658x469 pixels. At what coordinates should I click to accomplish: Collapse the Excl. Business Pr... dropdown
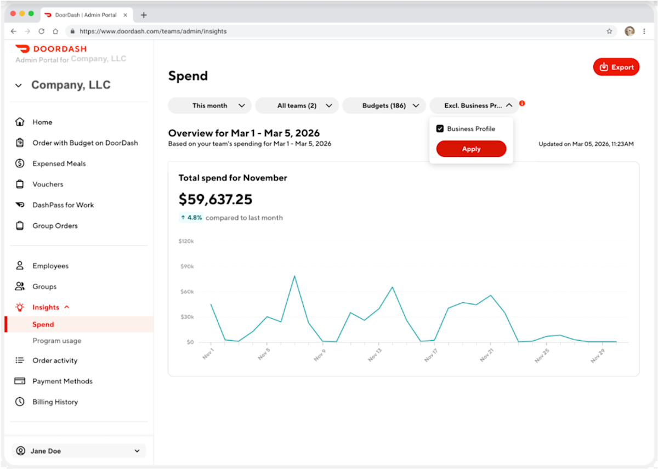[x=474, y=105]
